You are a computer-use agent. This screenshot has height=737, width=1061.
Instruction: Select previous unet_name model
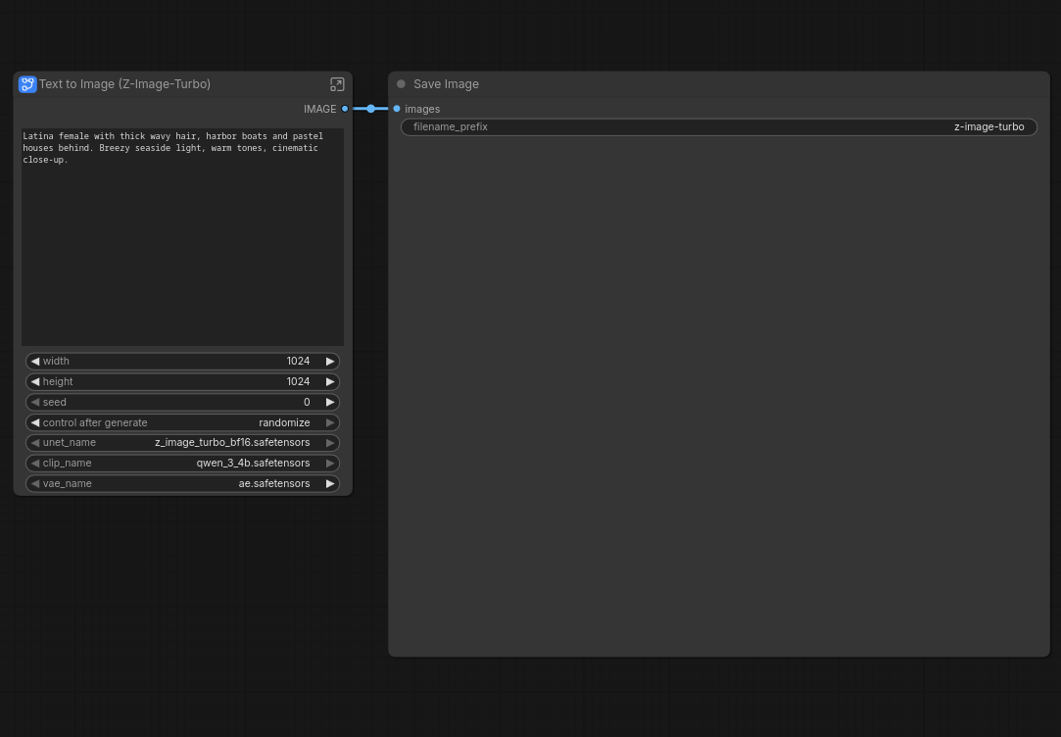click(x=35, y=443)
